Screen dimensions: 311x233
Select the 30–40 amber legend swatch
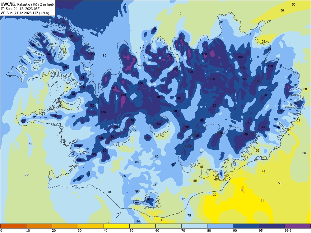tap(91, 226)
